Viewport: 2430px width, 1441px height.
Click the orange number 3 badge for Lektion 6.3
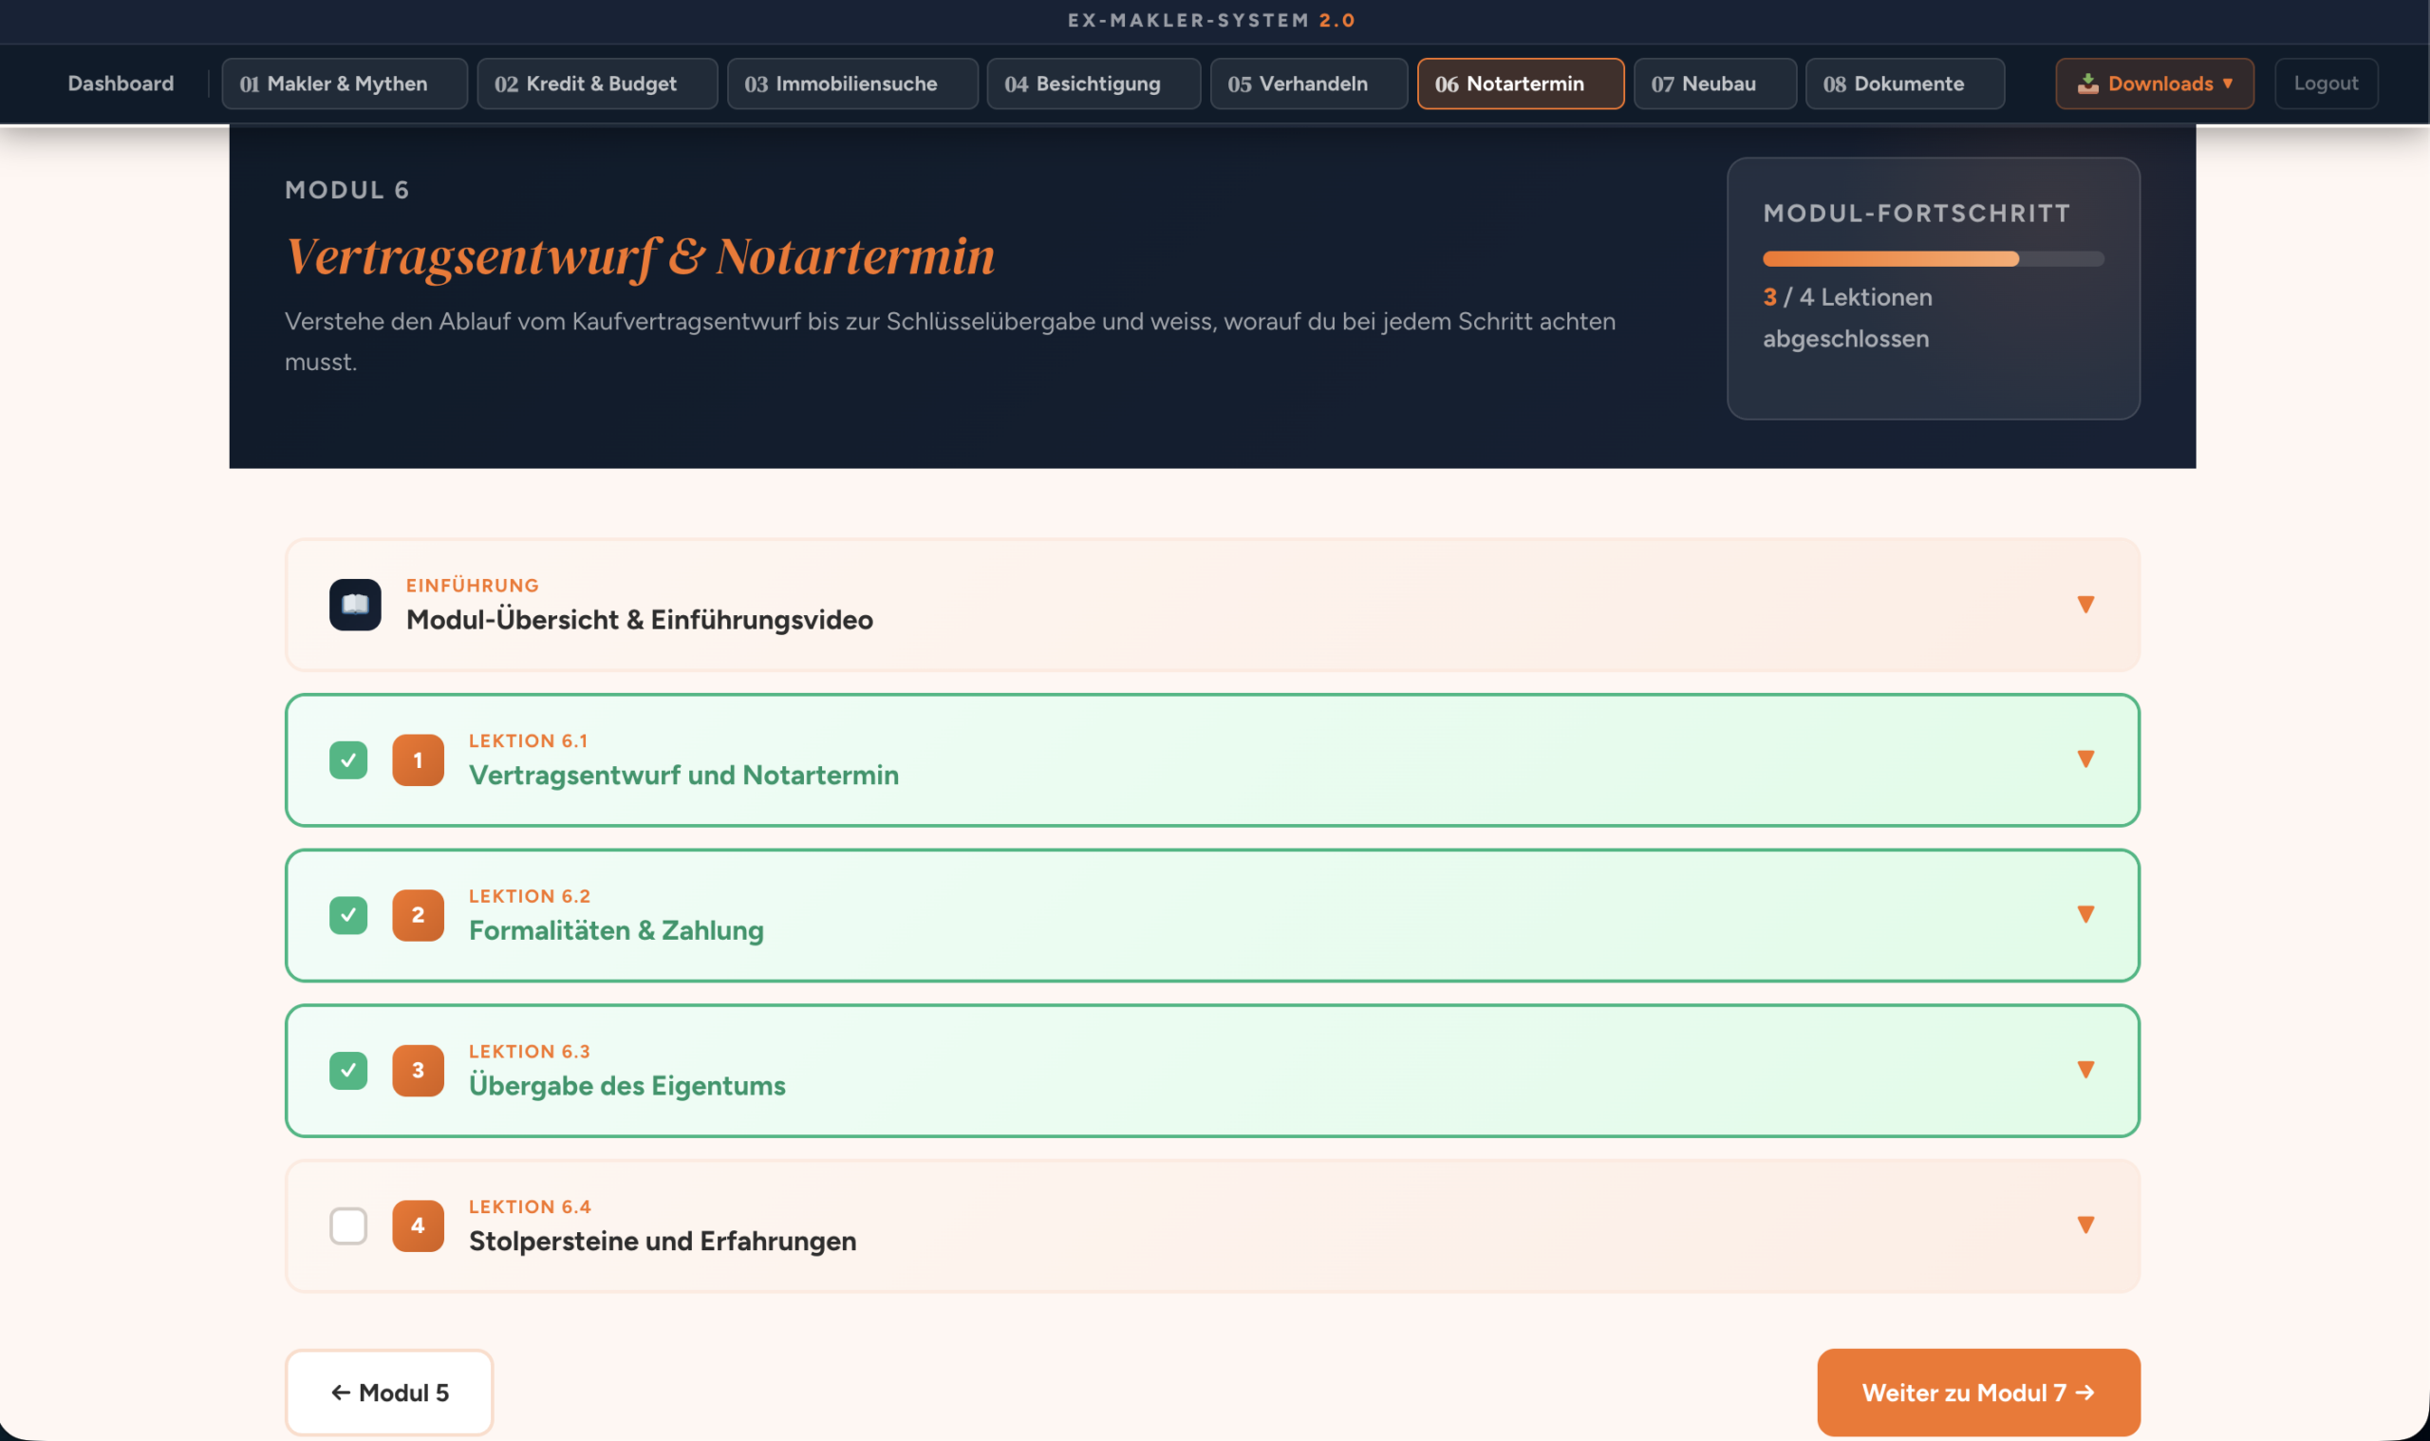pyautogui.click(x=418, y=1070)
